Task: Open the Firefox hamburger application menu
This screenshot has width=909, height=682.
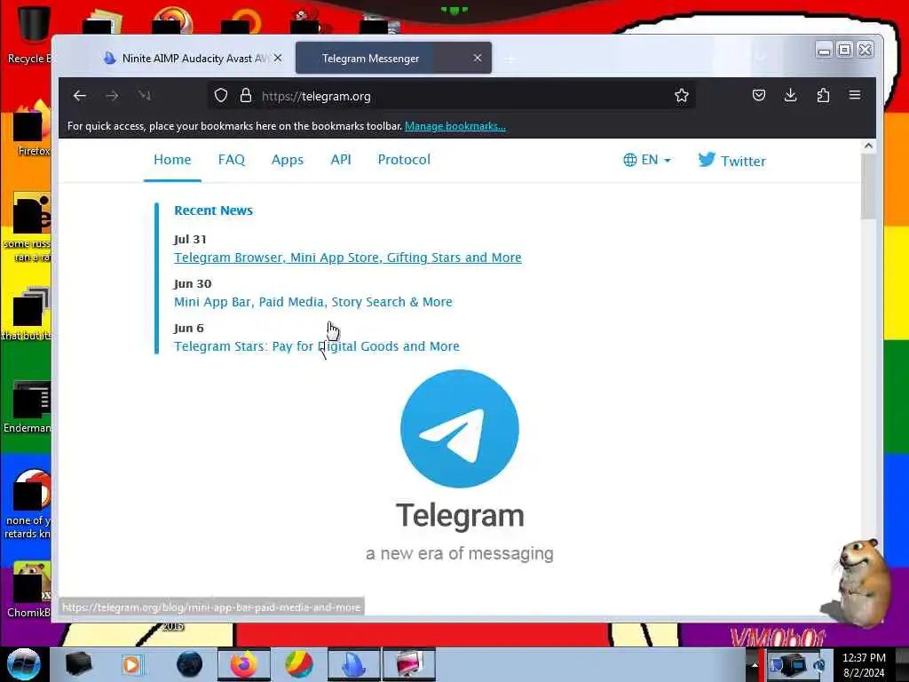Action: pos(855,94)
